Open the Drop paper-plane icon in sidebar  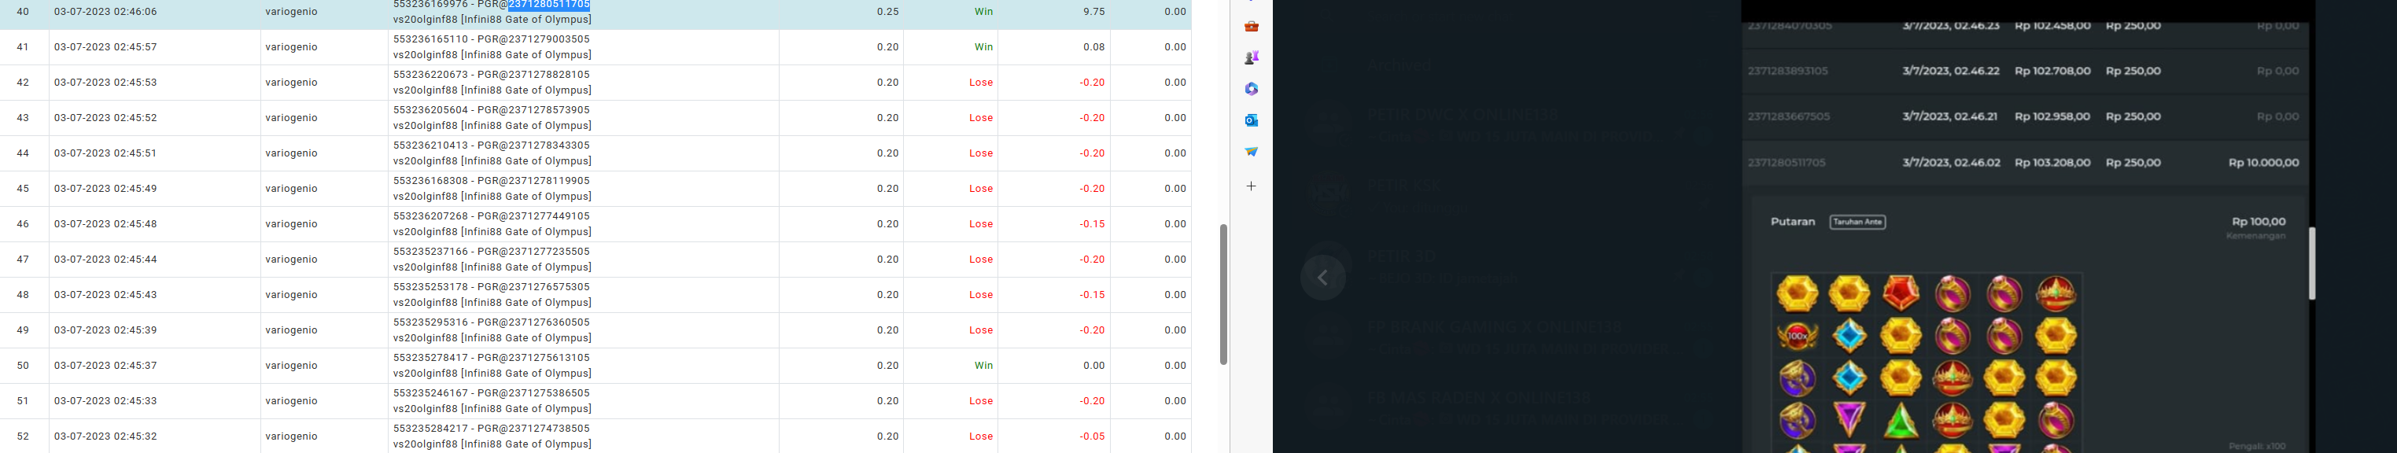click(1252, 152)
